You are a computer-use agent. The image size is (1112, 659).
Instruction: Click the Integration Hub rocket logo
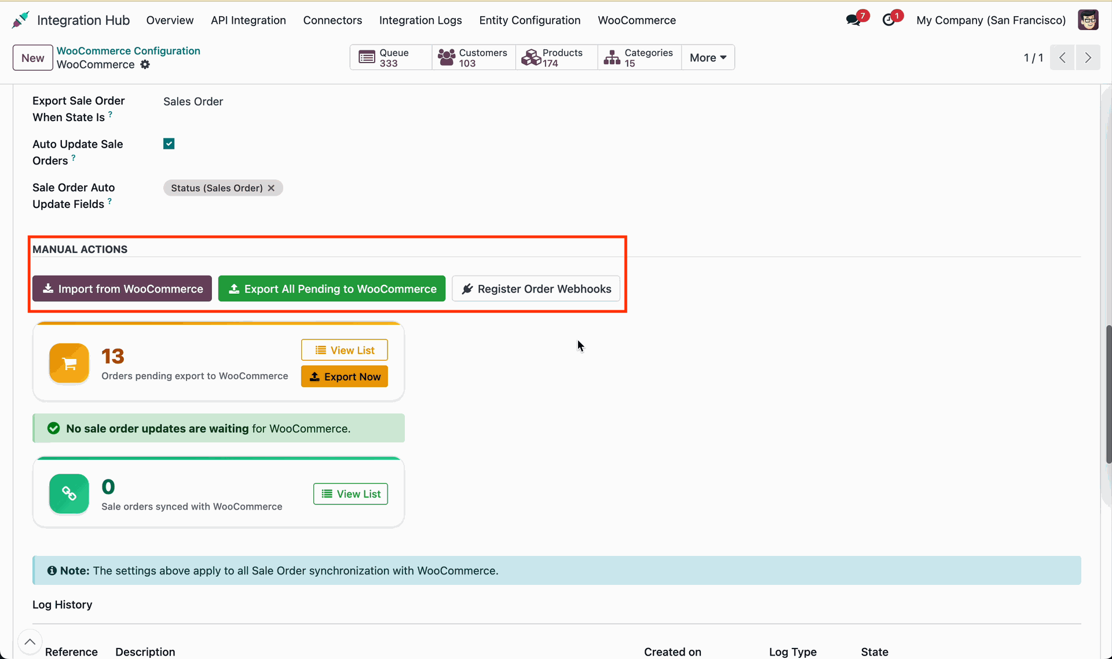click(x=21, y=20)
